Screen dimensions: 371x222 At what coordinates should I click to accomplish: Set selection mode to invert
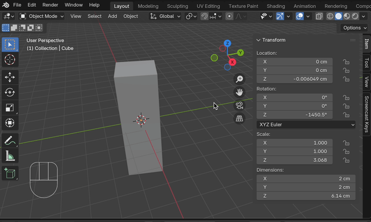[x=31, y=28]
